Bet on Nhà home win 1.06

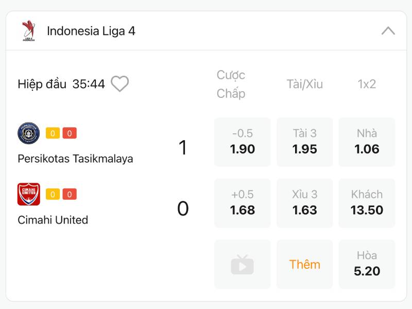tap(367, 142)
